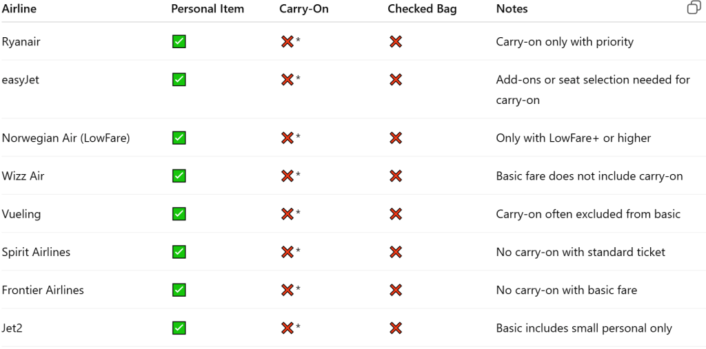
Task: Click Norwegian Air (LowFare) row label
Action: [66, 138]
